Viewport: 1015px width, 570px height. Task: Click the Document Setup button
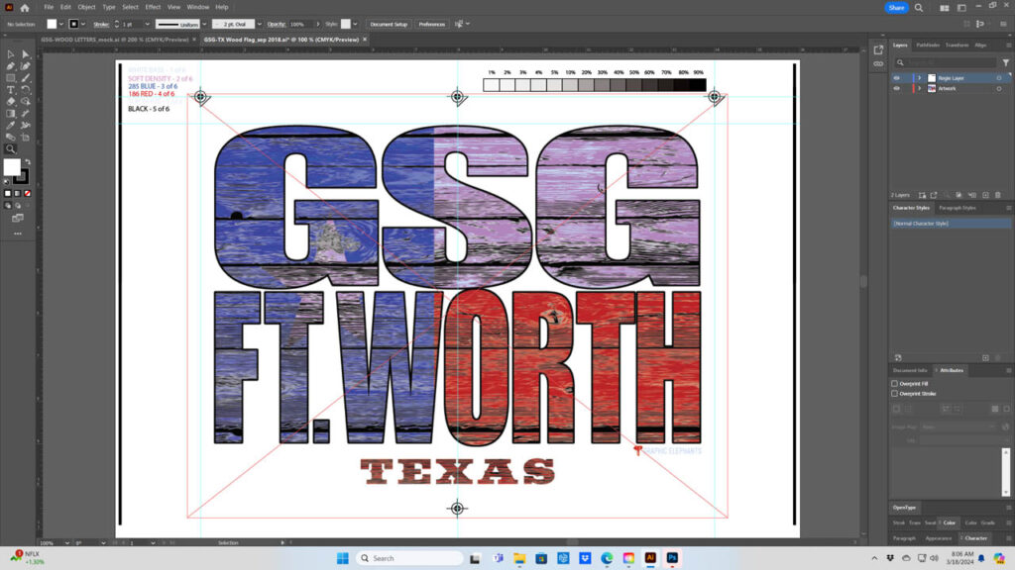pyautogui.click(x=388, y=24)
